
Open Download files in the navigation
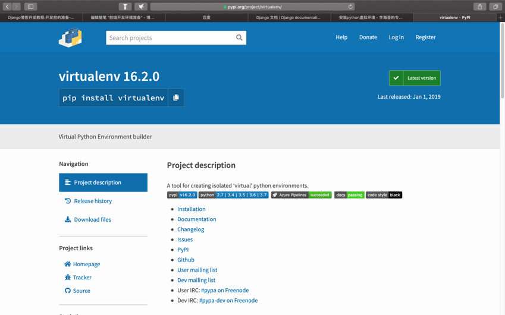click(x=92, y=219)
